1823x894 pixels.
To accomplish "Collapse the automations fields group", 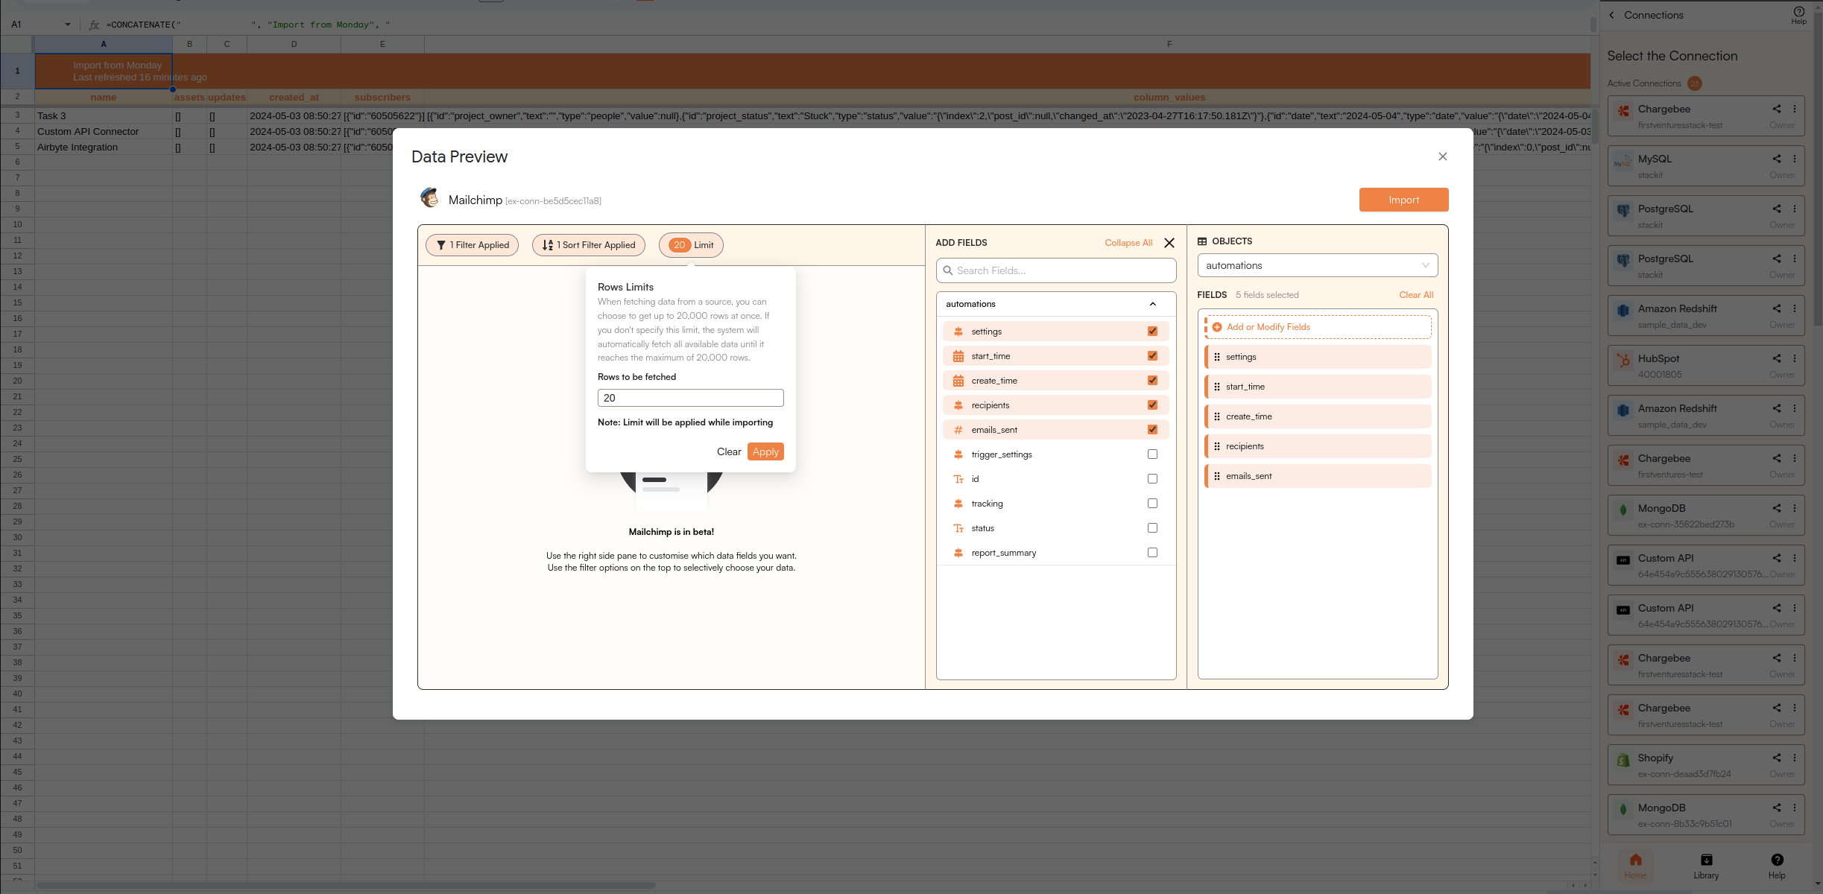I will point(1152,304).
